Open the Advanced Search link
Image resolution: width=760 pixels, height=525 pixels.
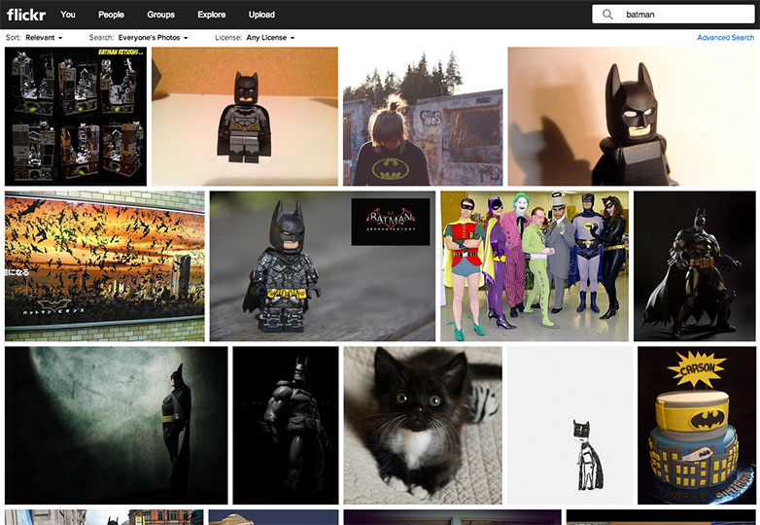(725, 37)
